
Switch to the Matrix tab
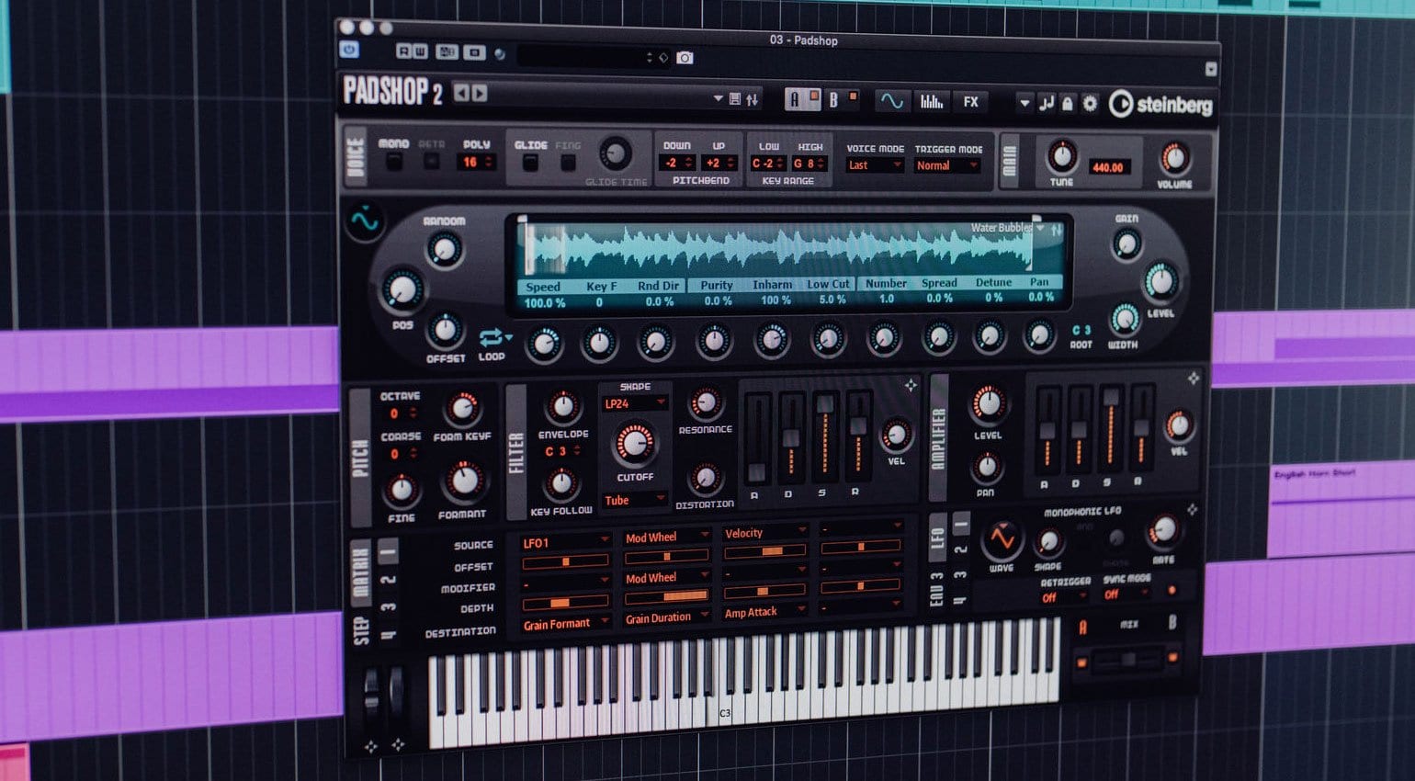coord(361,571)
